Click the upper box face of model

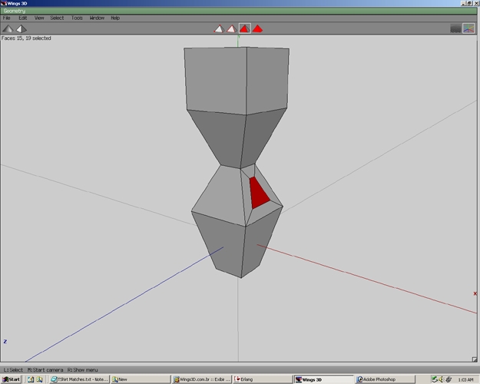tap(216, 80)
